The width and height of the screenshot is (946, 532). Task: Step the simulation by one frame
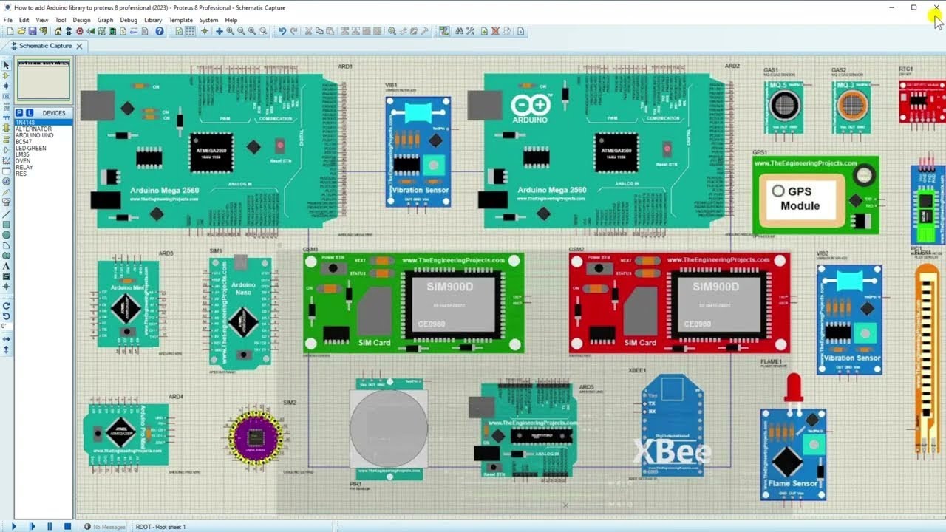32,527
